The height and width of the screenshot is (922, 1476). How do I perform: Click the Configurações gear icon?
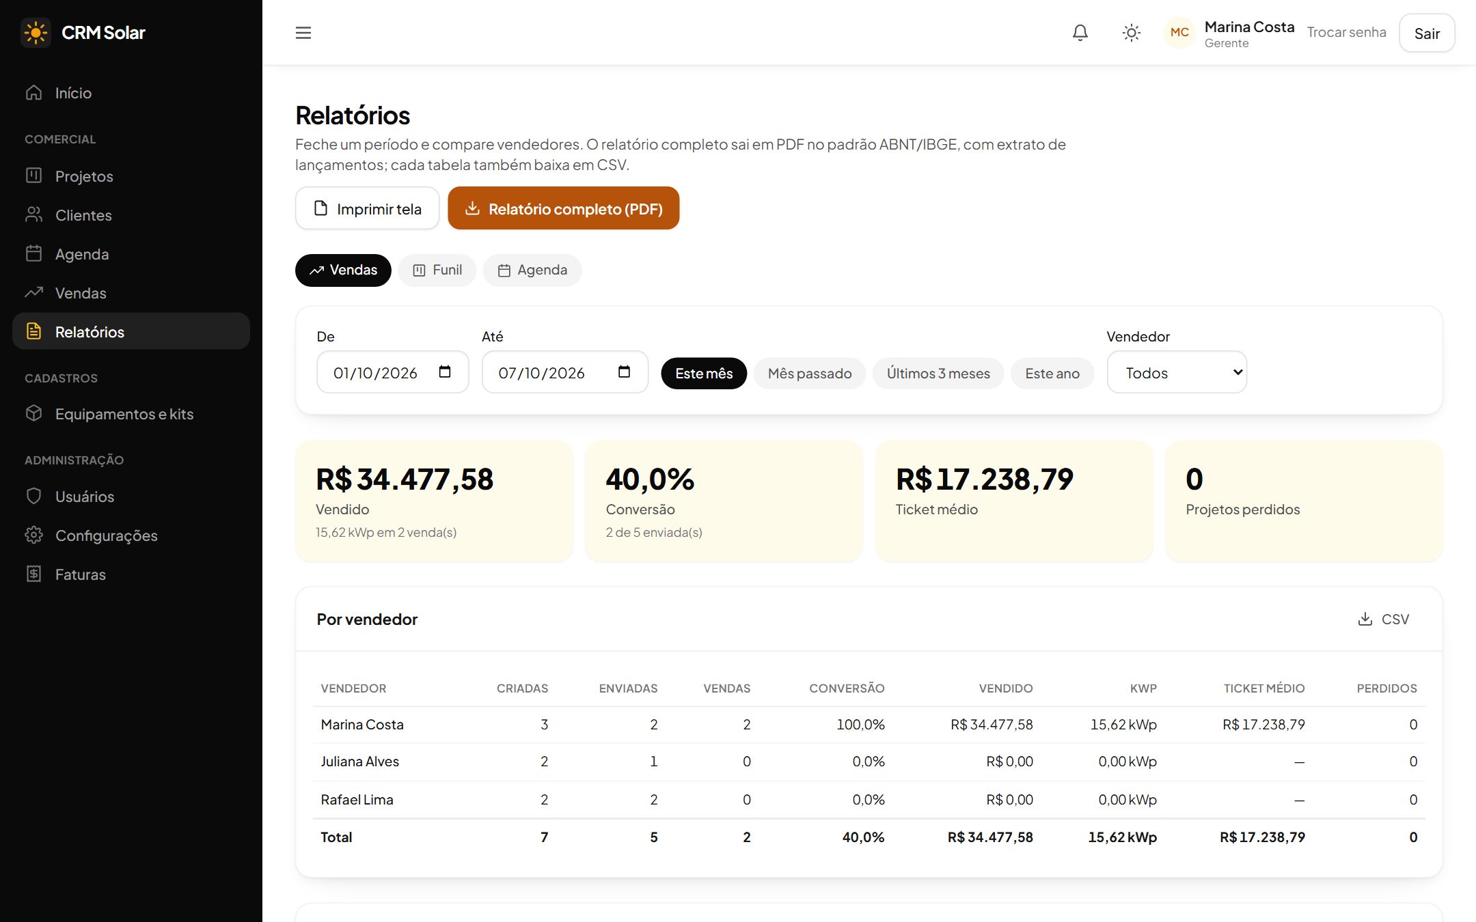click(x=34, y=535)
